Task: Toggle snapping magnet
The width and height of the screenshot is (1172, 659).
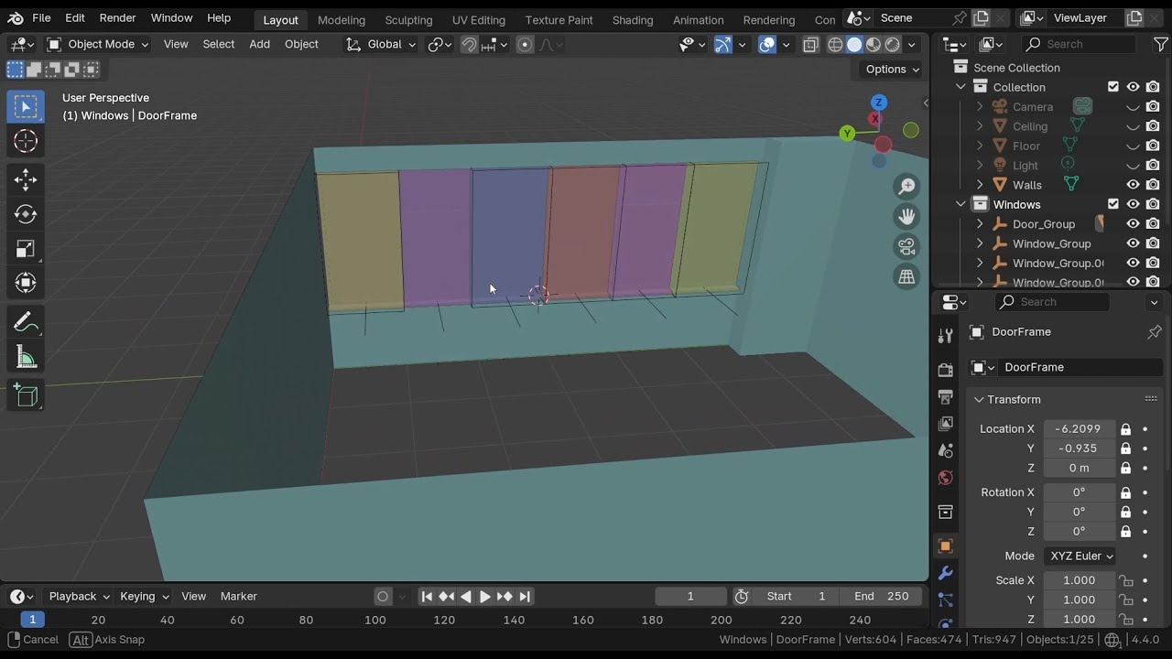Action: 469,44
